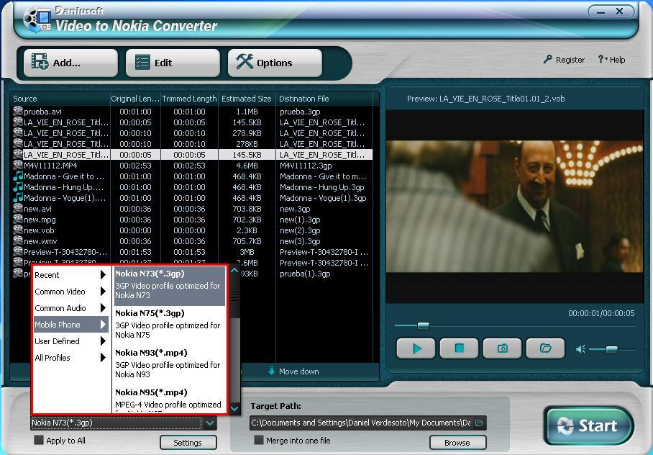
Task: Stop the preview playback
Action: (460, 348)
